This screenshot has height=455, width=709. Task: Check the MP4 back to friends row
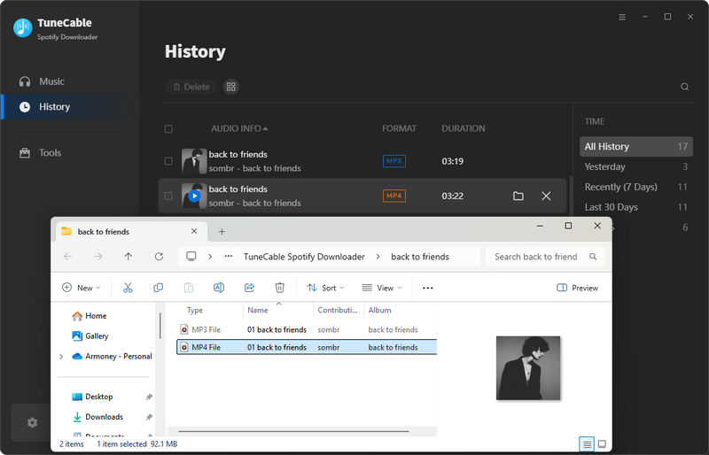point(168,197)
